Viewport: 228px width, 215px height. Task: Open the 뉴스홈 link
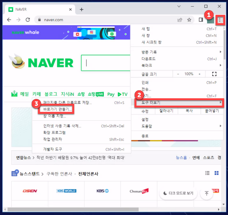coord(181,157)
